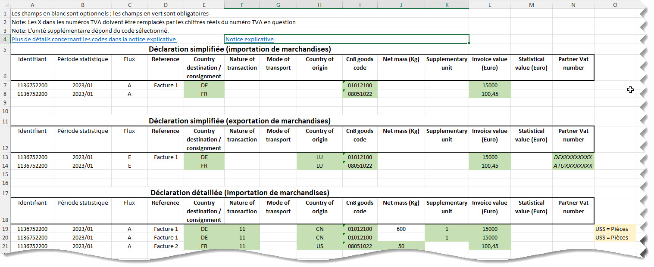Select the Période statistique 2023/01 in row 21
The width and height of the screenshot is (654, 267).
(82, 246)
